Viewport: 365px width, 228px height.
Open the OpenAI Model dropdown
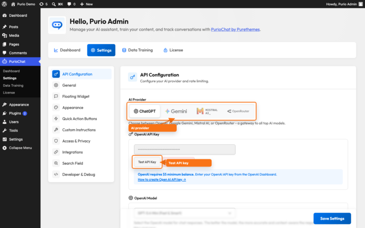(x=184, y=213)
